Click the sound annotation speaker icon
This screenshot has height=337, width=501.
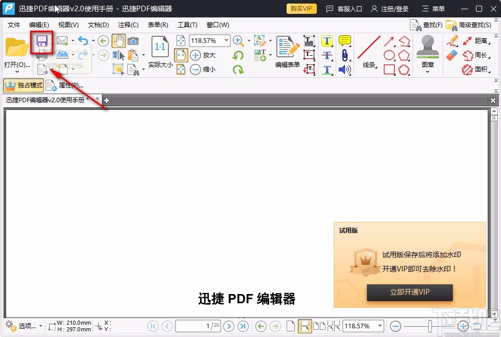(344, 70)
